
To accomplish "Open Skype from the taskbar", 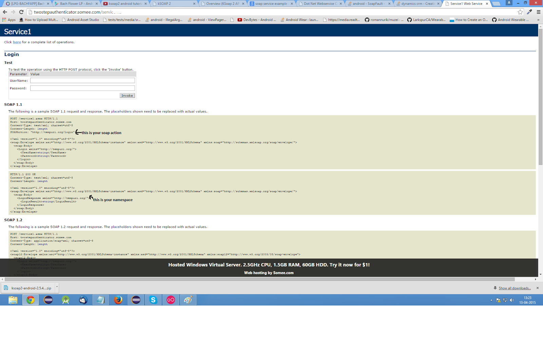I will coord(153,300).
